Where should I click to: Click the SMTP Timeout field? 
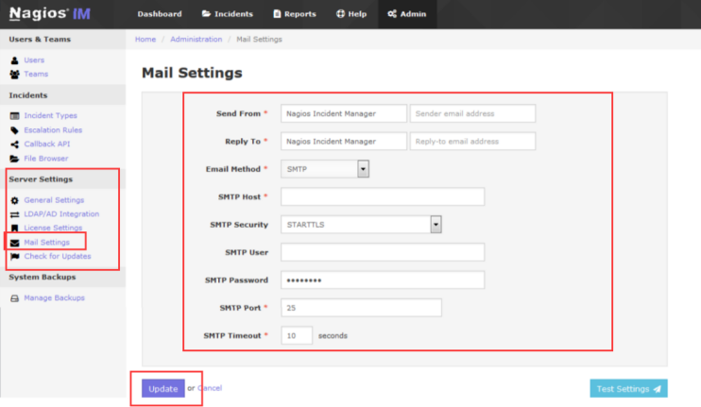point(297,335)
